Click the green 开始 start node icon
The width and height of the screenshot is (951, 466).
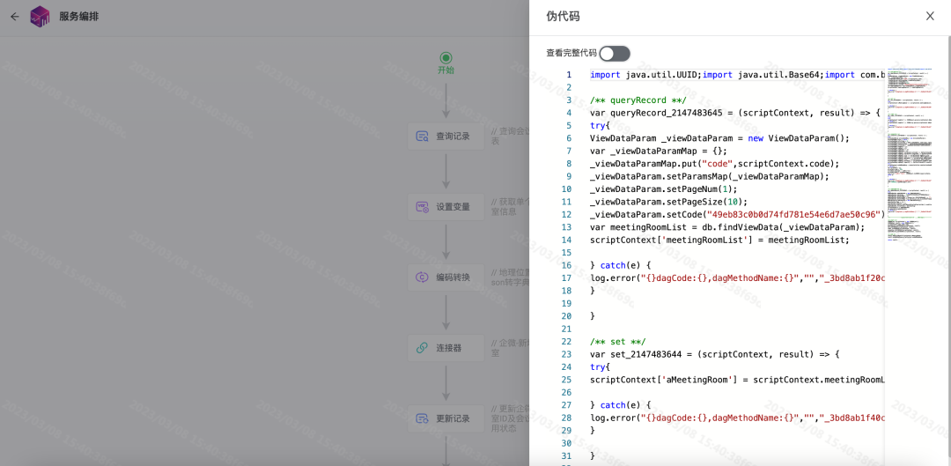[x=446, y=57]
